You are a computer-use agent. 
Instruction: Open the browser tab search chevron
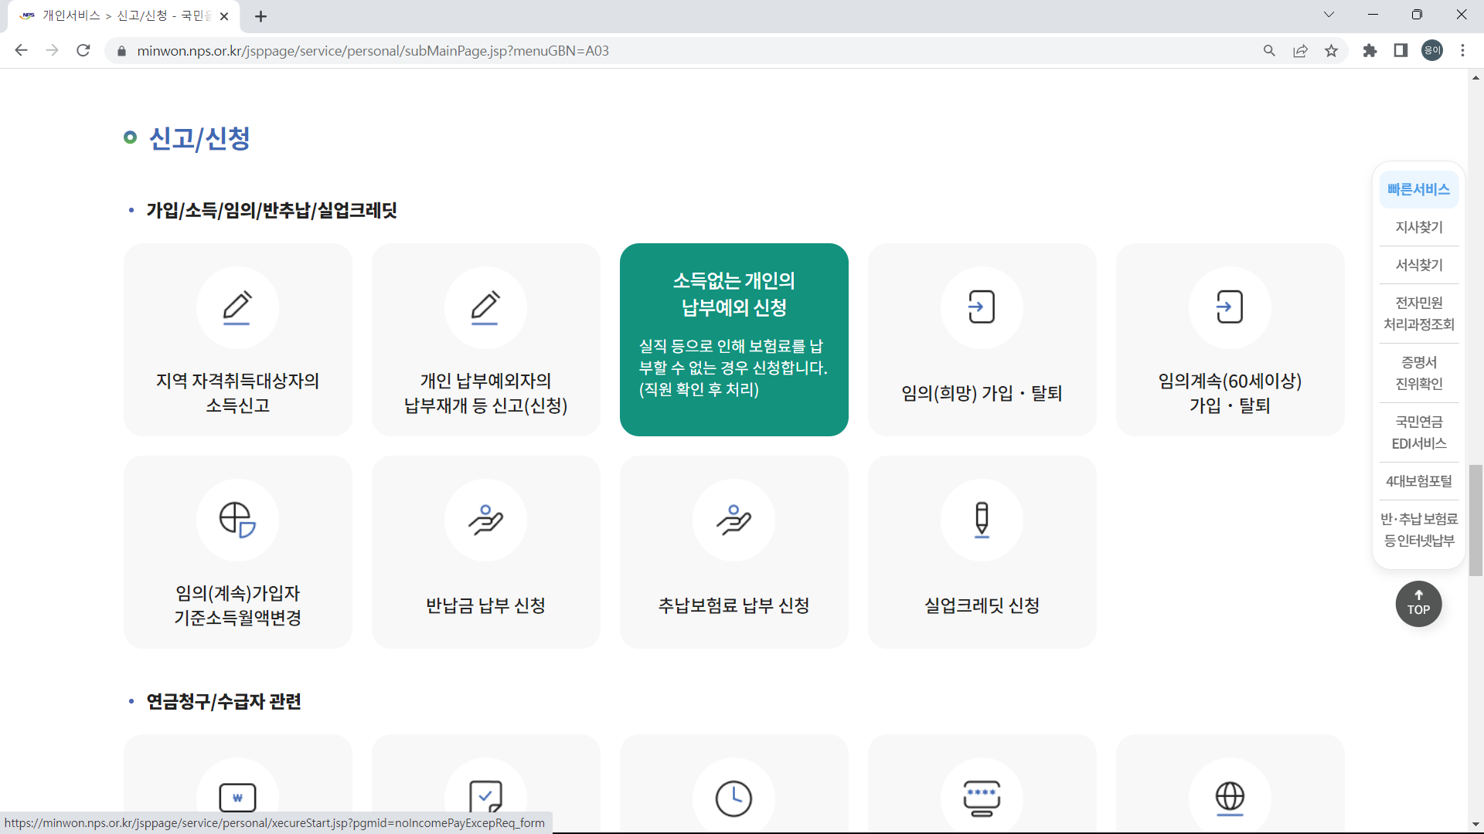coord(1329,14)
